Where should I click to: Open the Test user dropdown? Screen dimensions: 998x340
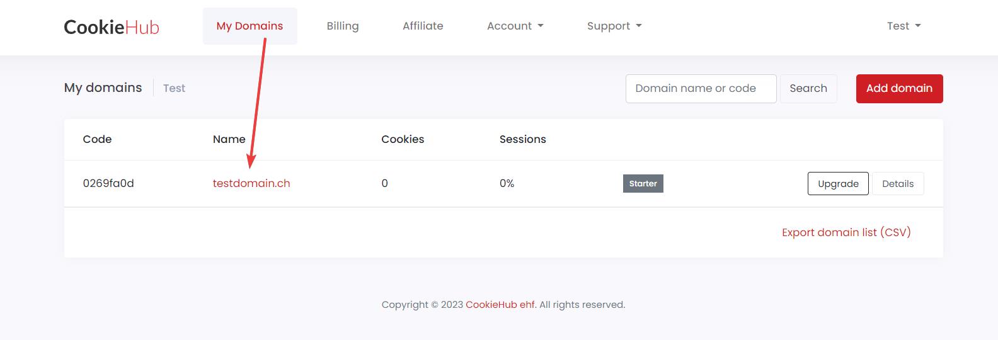903,26
